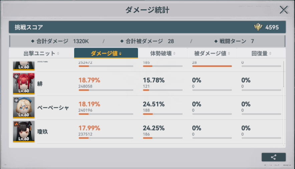Click the class icon on ペーペーシャ's portrait

[x=16, y=100]
